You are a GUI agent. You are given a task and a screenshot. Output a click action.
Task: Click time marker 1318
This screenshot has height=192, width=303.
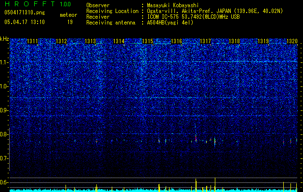point(234,41)
